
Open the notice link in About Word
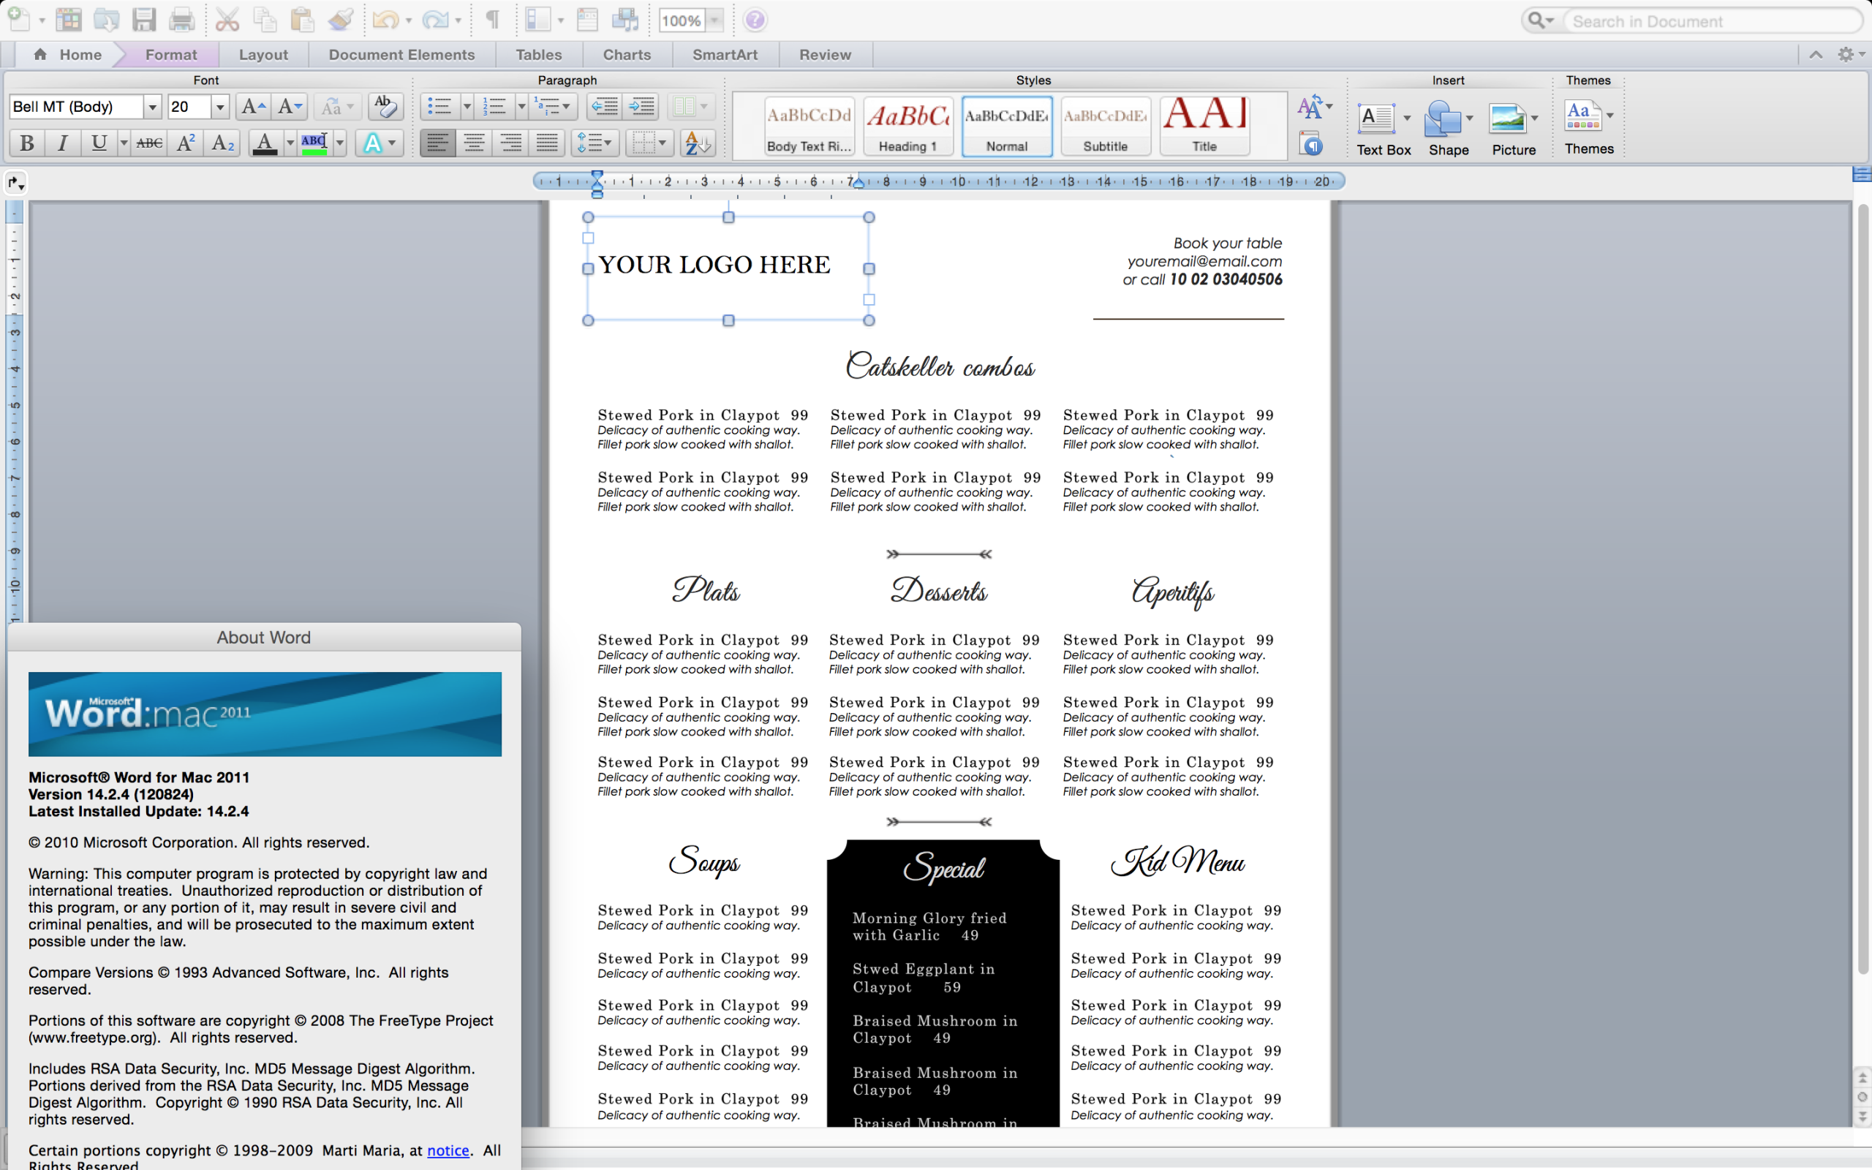pyautogui.click(x=448, y=1150)
